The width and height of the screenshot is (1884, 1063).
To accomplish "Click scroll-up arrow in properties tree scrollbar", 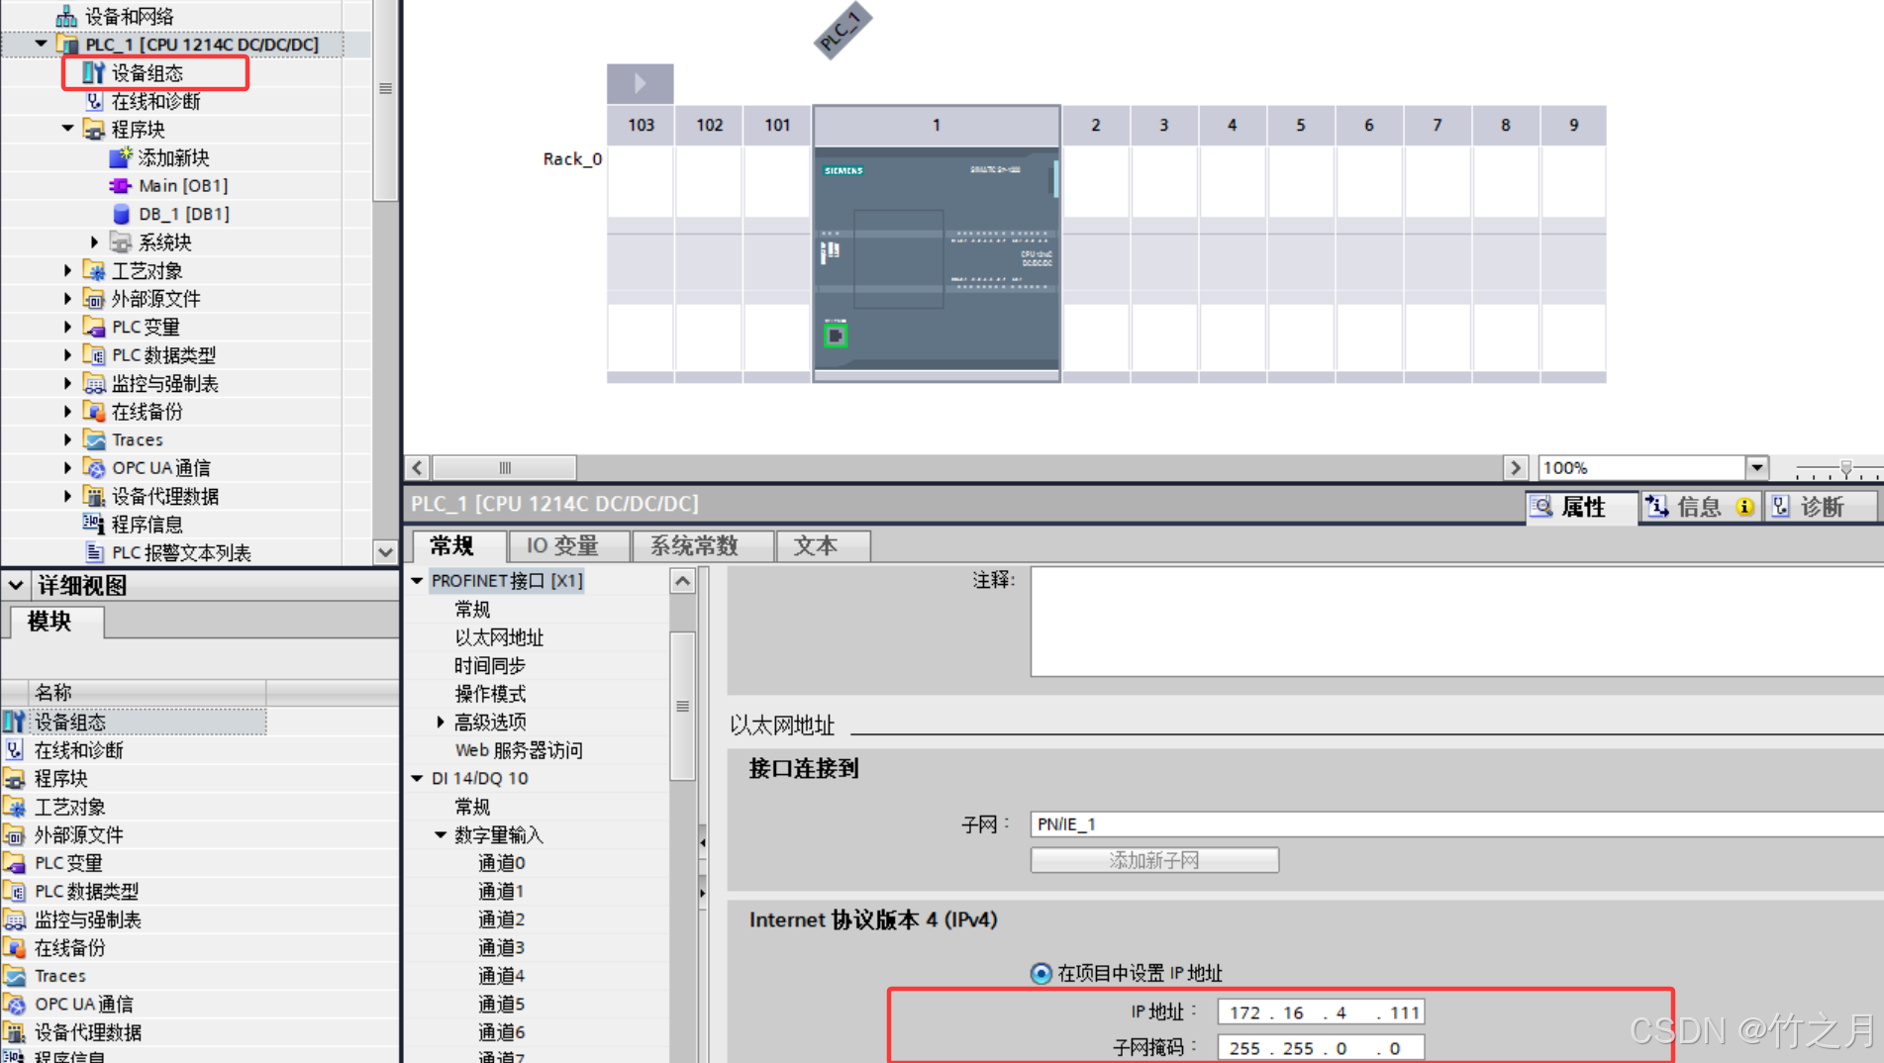I will tap(682, 581).
